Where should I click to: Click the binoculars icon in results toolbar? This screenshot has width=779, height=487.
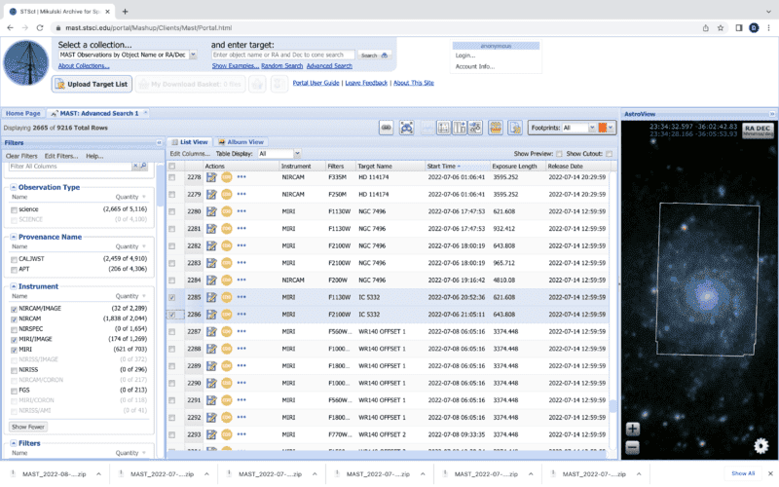pyautogui.click(x=407, y=128)
